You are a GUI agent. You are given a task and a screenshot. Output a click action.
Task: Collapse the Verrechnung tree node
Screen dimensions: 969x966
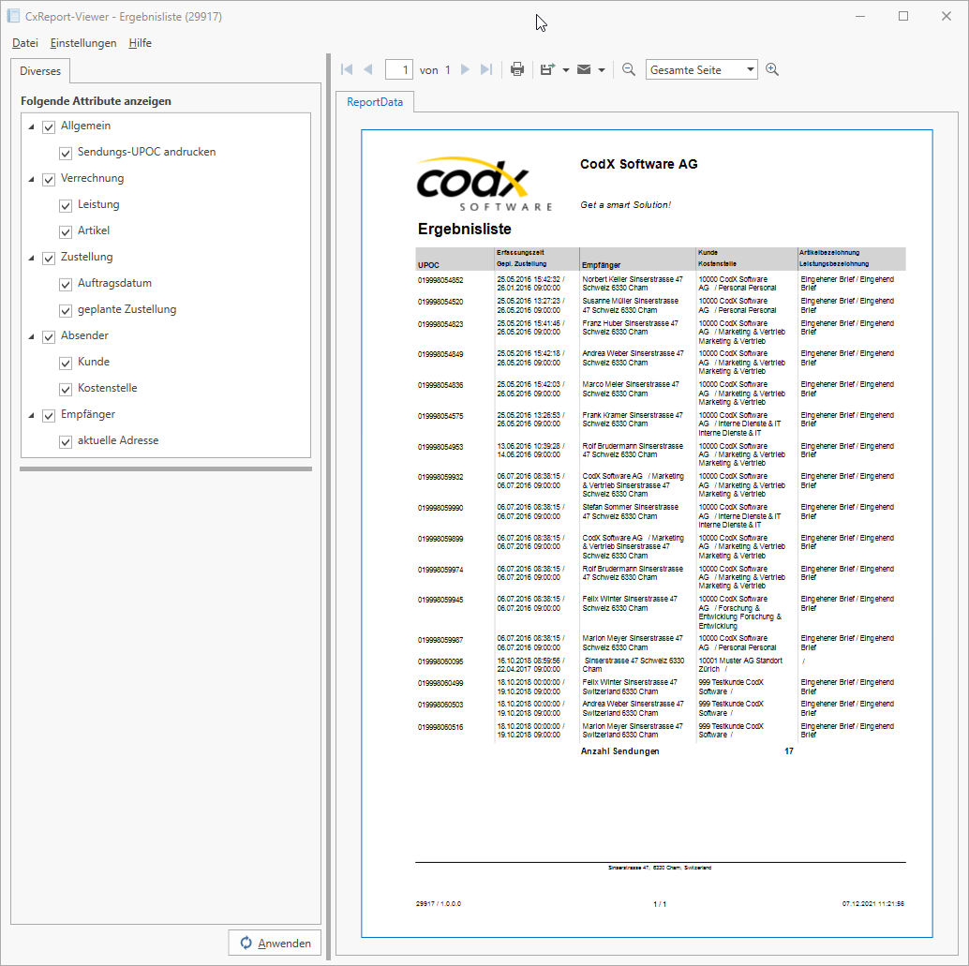(x=31, y=178)
